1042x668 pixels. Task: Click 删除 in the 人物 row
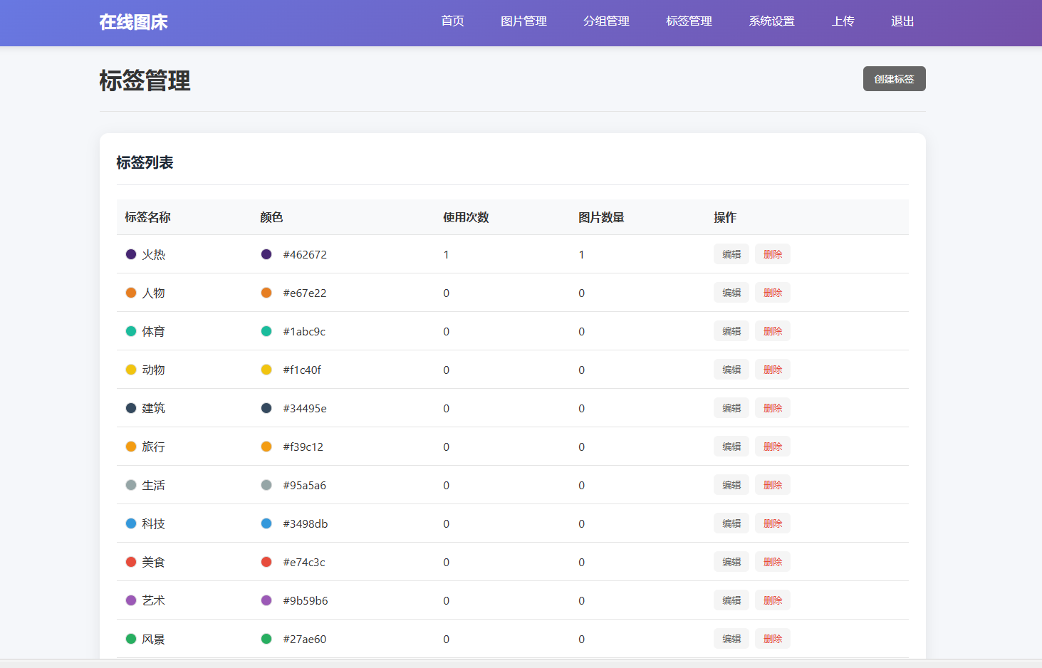pos(773,293)
